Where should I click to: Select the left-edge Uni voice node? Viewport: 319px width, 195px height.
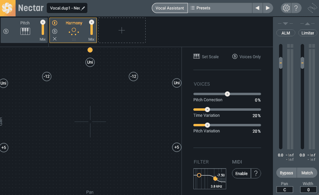point(3,83)
